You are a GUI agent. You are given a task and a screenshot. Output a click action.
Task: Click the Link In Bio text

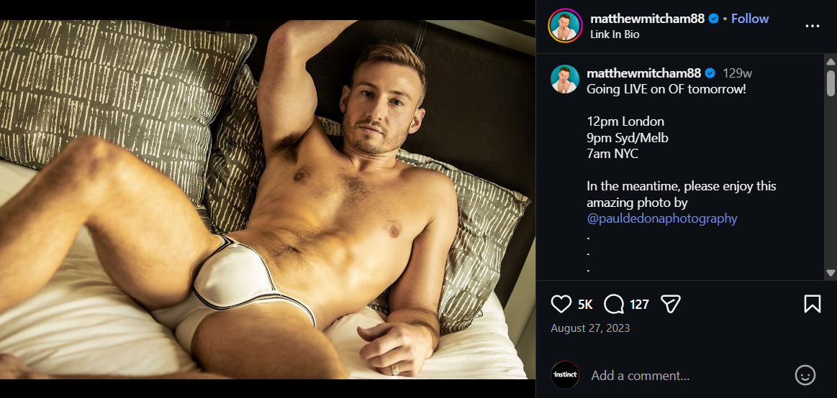(615, 34)
